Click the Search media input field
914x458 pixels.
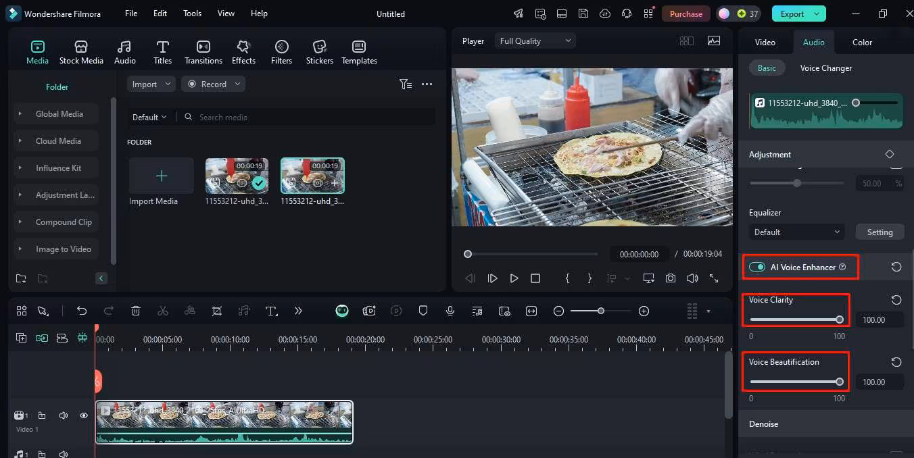point(311,118)
